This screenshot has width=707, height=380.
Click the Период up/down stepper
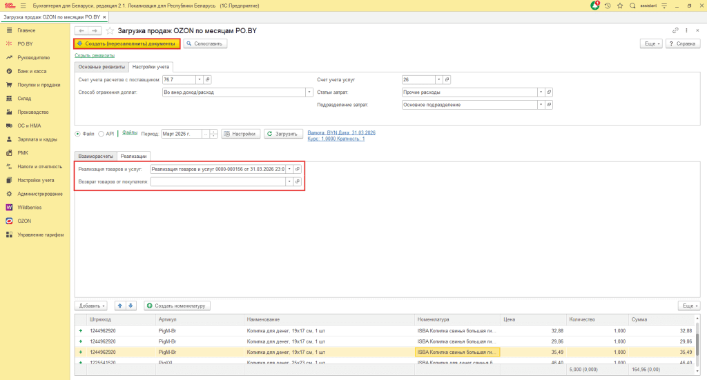tap(214, 134)
